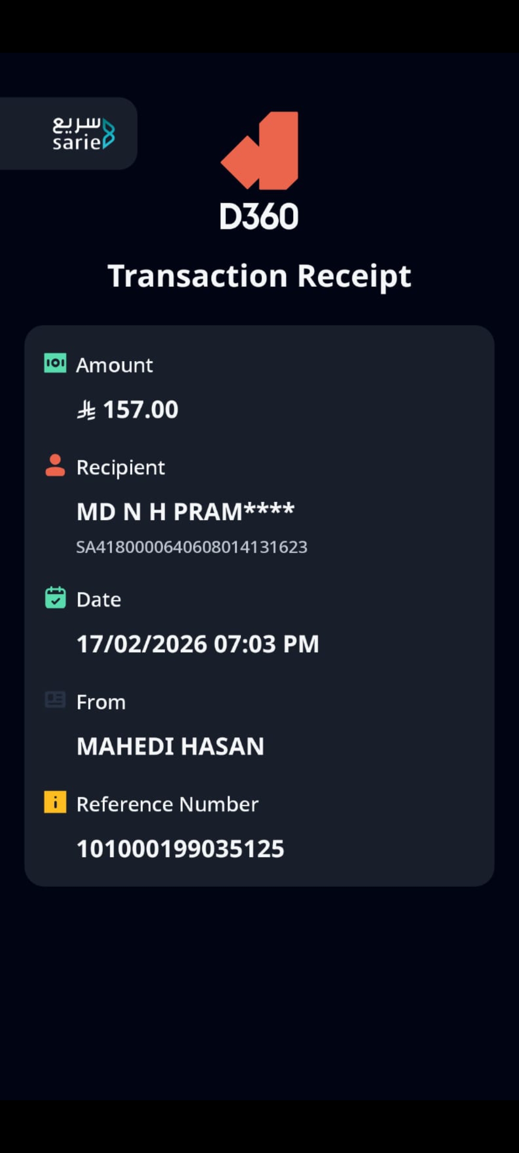Tap the green calendar Date icon
Screen dimensions: 519x1153
(55, 598)
